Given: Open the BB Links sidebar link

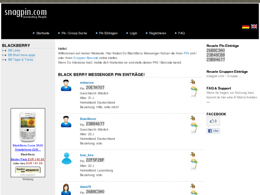Looking at the screenshot, I should [14, 50].
